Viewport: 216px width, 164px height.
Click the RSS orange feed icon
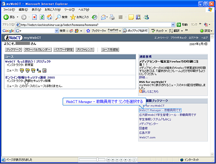click(x=140, y=91)
